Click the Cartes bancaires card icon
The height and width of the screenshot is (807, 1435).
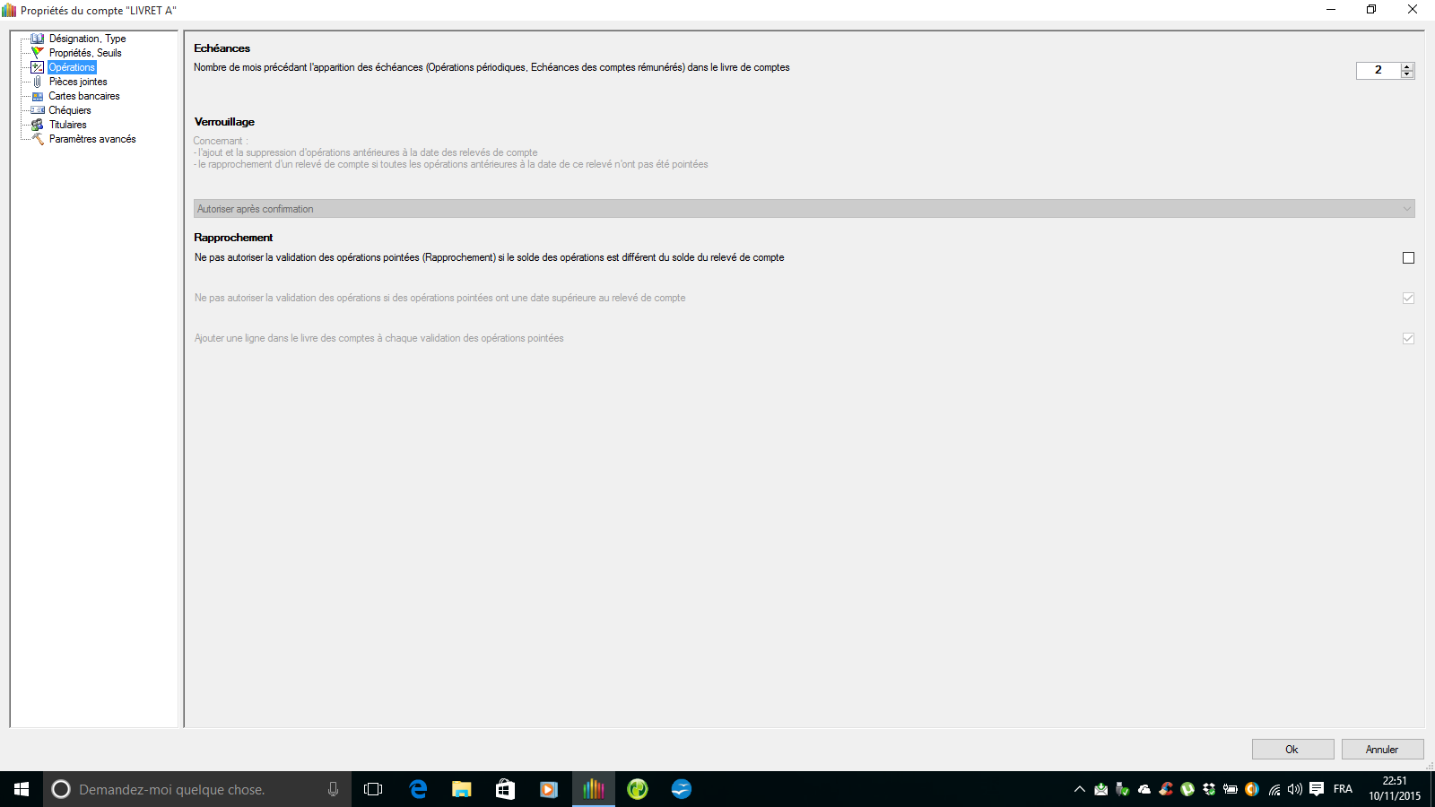coord(38,96)
